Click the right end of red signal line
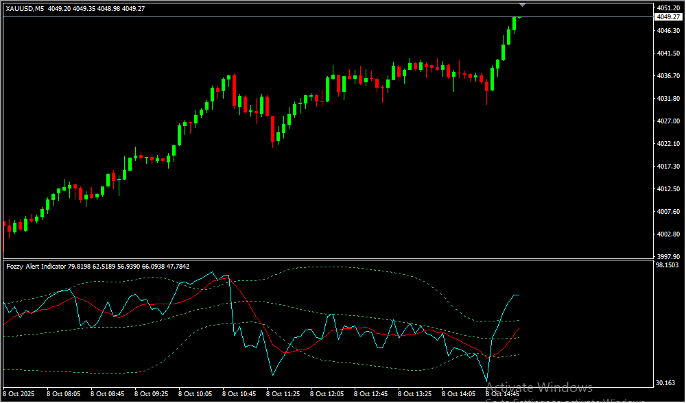686x403 pixels. coord(519,328)
